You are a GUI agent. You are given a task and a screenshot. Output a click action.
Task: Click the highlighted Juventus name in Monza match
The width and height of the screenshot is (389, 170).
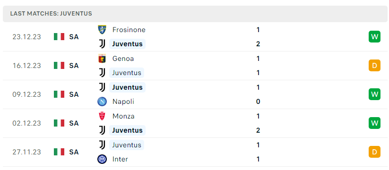127,130
